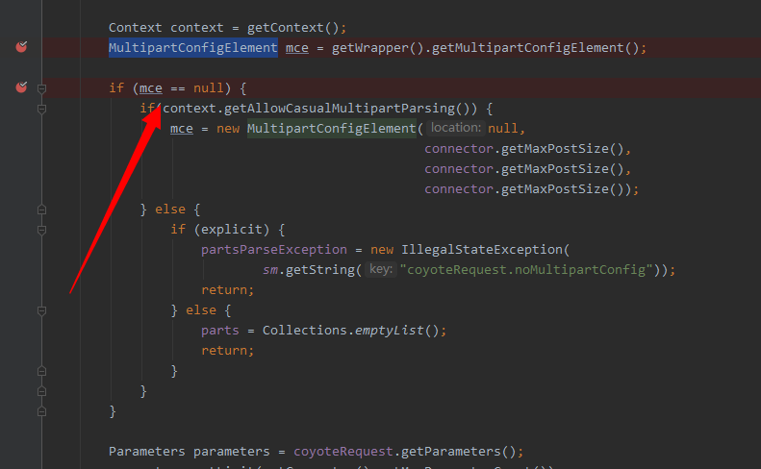Click the 'Parameters' type name
The height and width of the screenshot is (469, 761).
click(x=146, y=452)
